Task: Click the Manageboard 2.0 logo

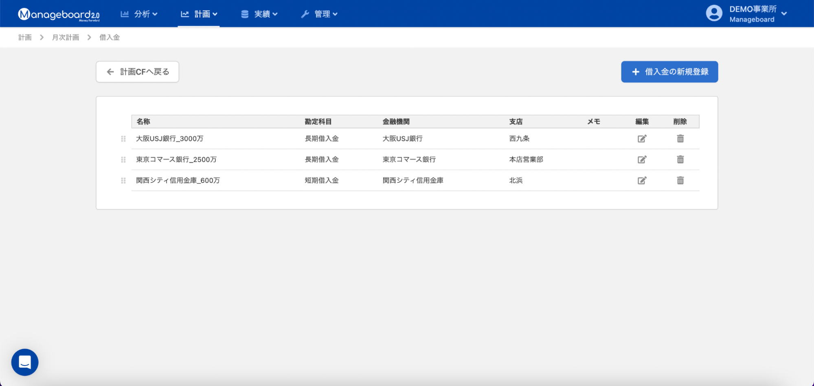Action: point(59,14)
